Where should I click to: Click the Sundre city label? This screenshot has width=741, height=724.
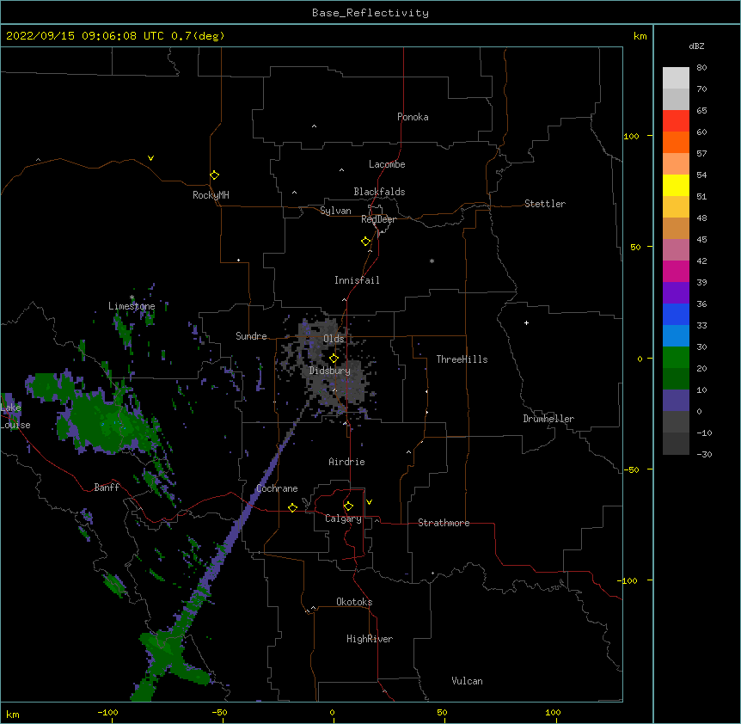point(251,336)
